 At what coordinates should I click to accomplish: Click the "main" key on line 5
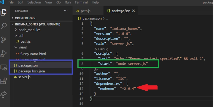point(100,43)
